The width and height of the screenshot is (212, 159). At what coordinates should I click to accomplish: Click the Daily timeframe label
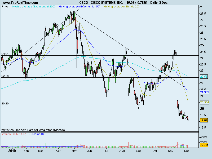[x=154, y=3]
